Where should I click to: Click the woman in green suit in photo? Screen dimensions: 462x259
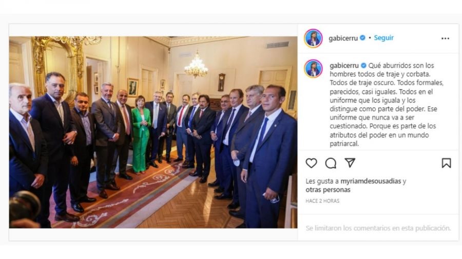141,134
